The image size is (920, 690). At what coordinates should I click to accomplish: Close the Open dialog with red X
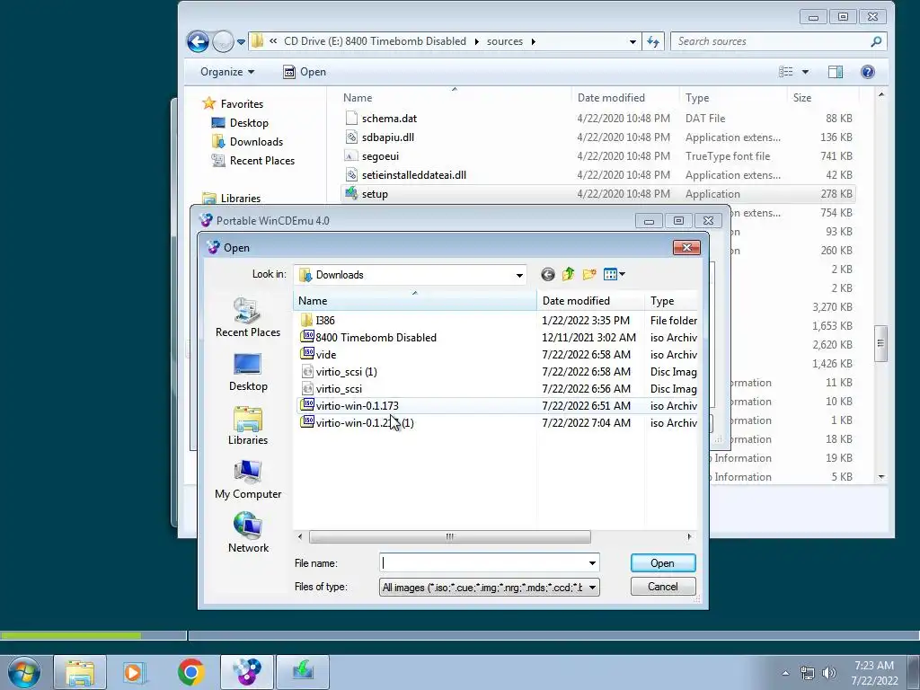tap(686, 248)
